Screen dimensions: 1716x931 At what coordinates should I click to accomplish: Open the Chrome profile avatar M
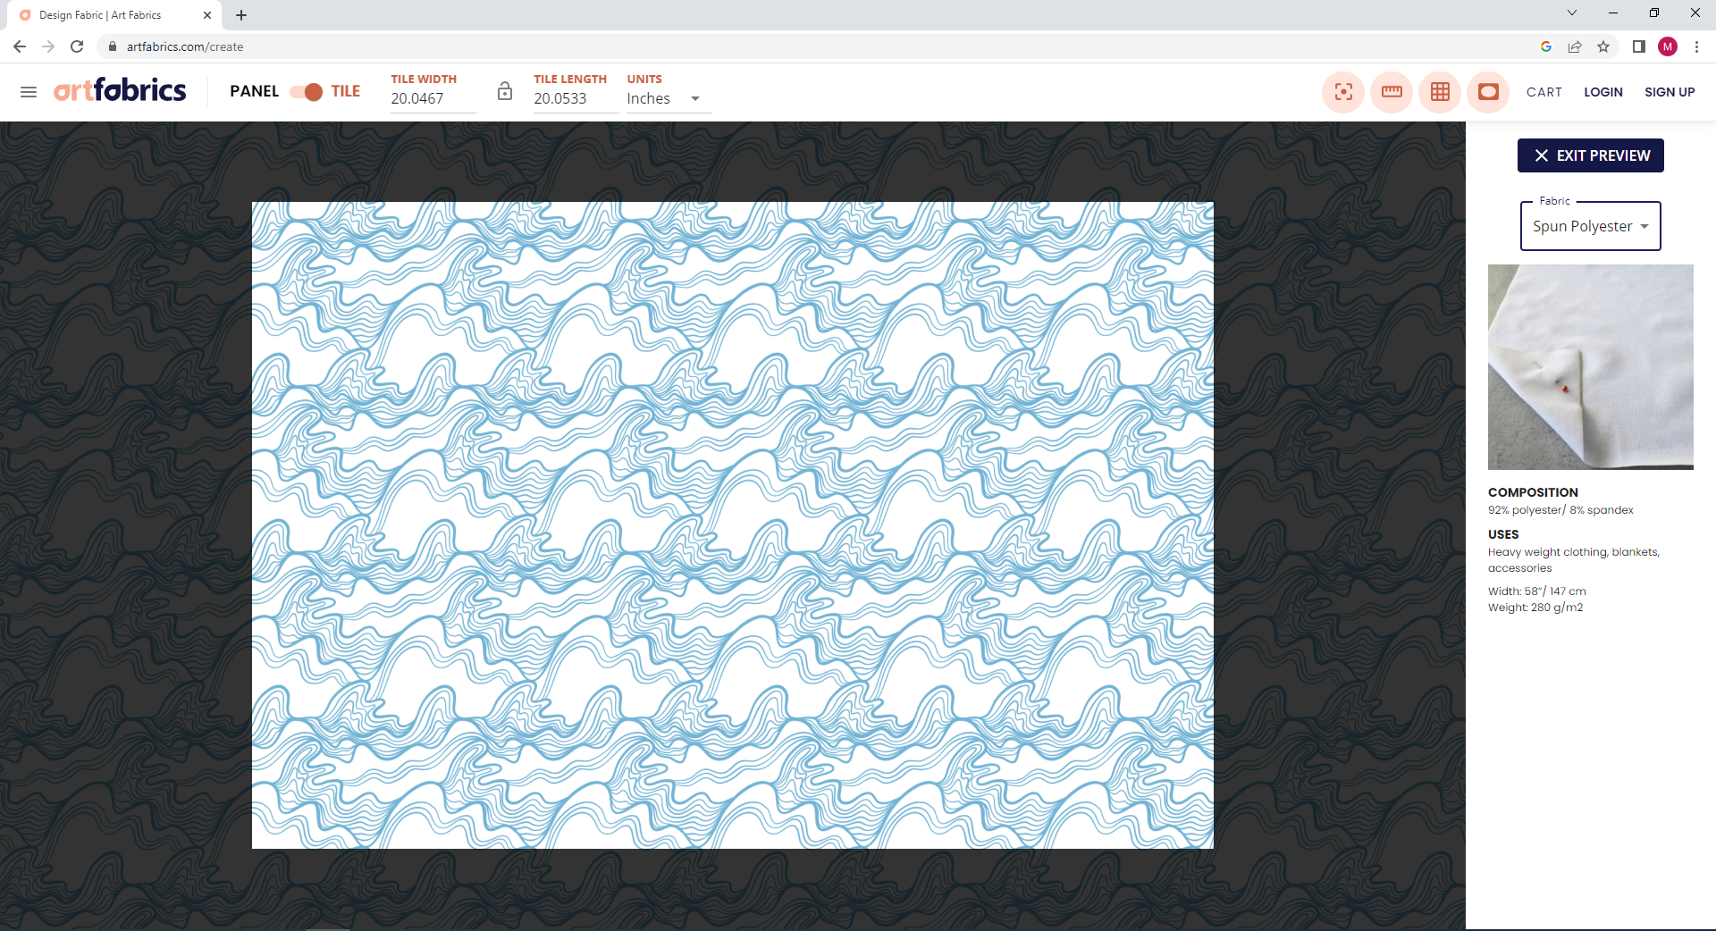(1668, 46)
